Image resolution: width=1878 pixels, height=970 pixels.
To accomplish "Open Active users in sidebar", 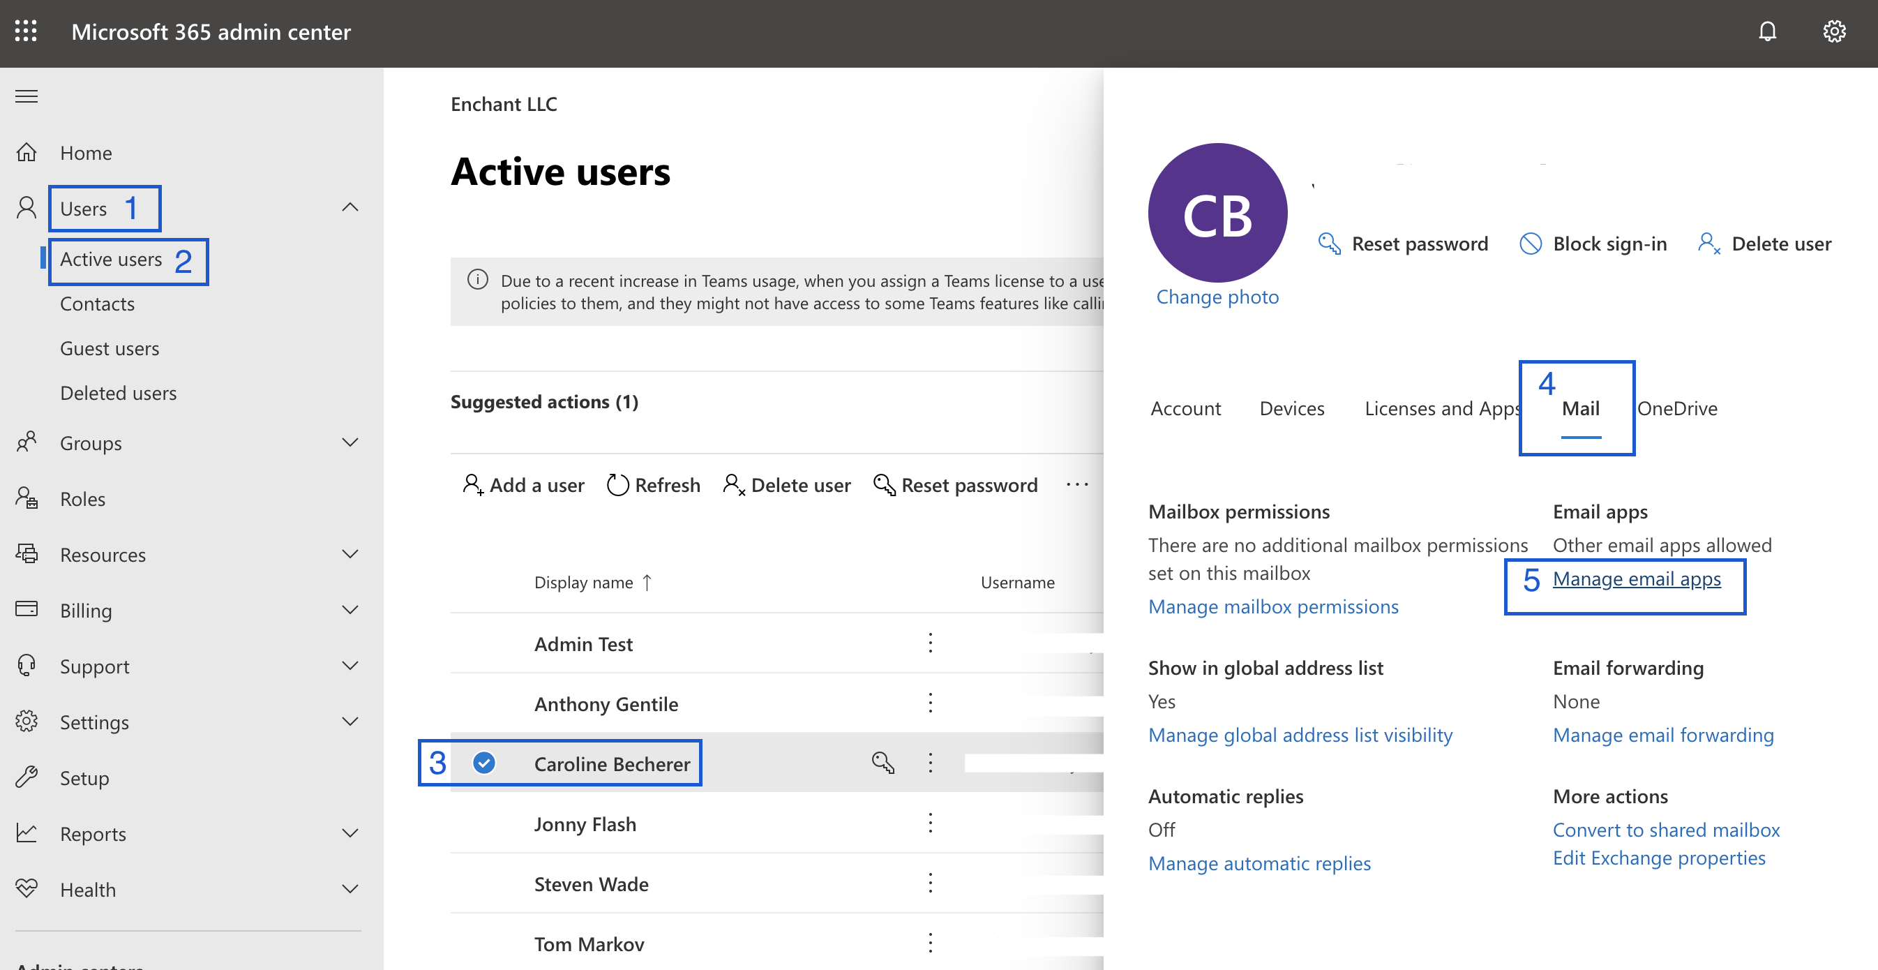I will (111, 259).
